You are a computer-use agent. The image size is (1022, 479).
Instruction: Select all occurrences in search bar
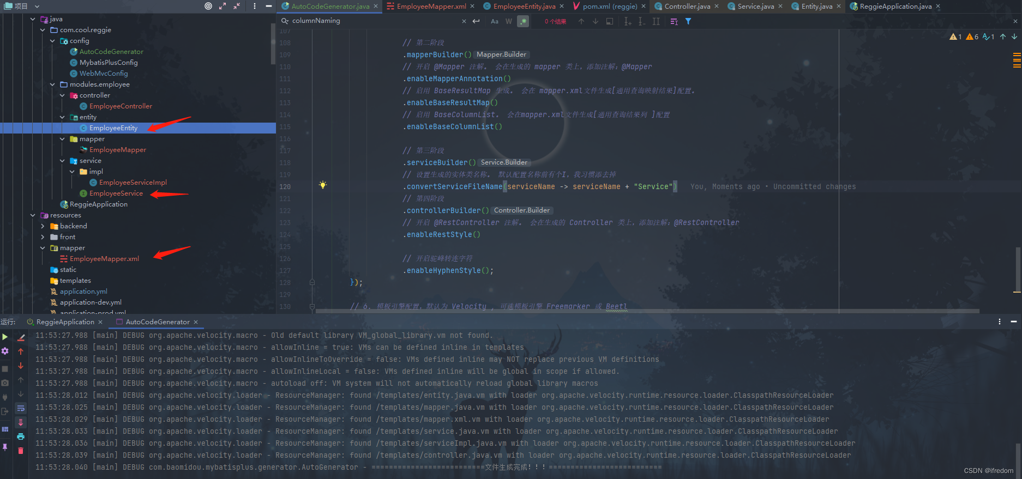[x=656, y=21]
